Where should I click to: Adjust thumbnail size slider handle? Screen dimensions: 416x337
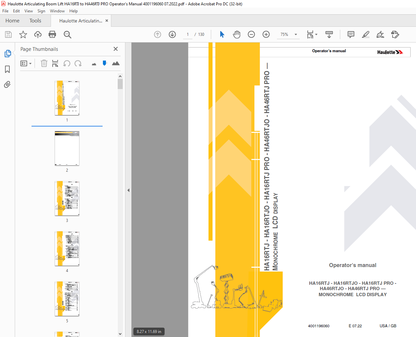point(105,63)
